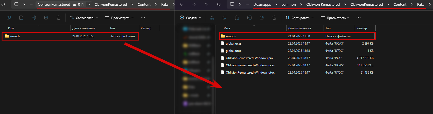Navigate to OblivionRemastered breadcrumb in right window
Screen dimensions: 433x114
pos(367,4)
